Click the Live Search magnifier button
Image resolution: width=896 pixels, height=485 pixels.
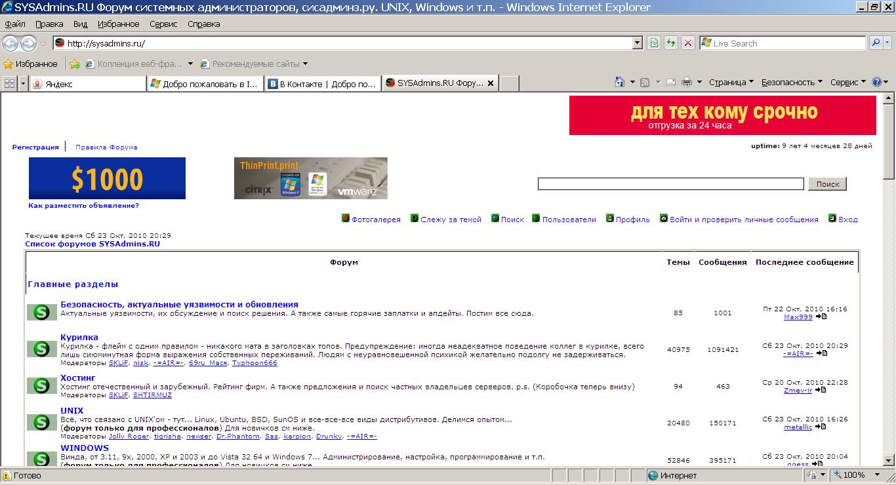pos(875,43)
